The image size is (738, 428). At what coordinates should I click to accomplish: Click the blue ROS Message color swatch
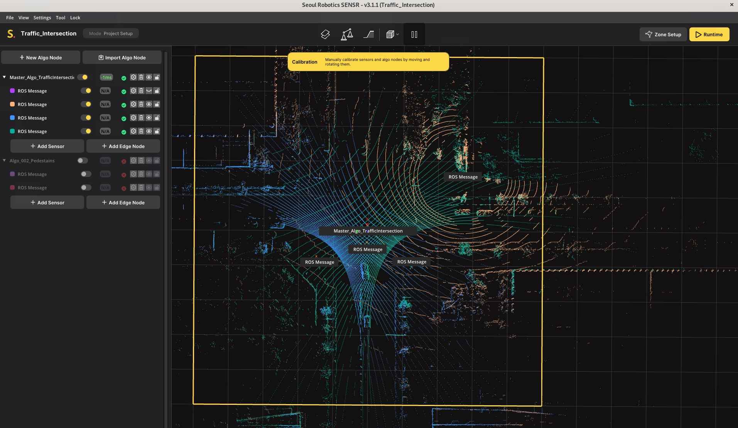12,118
